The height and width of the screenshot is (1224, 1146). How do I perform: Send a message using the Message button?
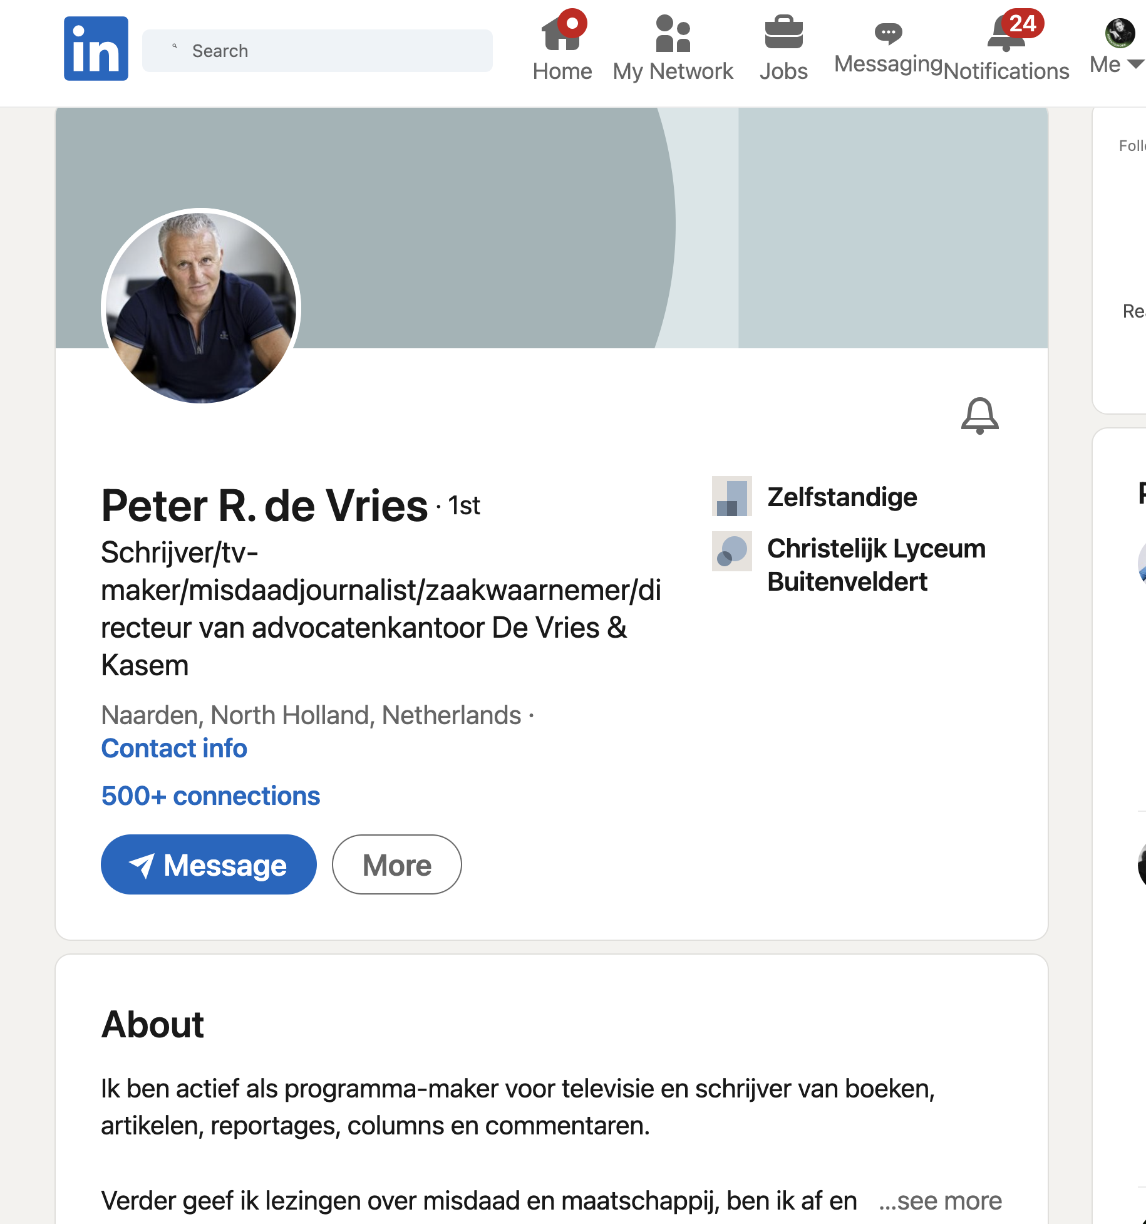tap(209, 864)
